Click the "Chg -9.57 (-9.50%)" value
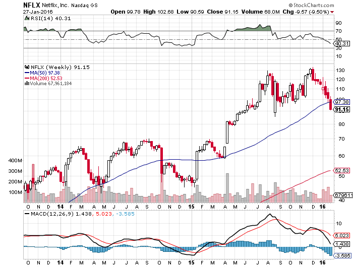This screenshot has height=267, width=353. (306, 12)
